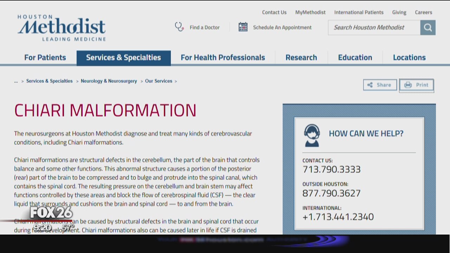Image resolution: width=450 pixels, height=253 pixels.
Task: Click the magnifying glass search button
Action: pos(427,27)
